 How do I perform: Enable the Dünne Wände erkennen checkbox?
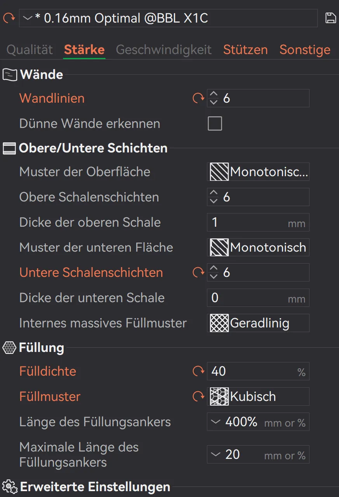click(215, 124)
